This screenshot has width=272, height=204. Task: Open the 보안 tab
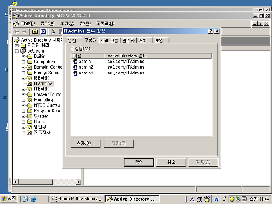161,40
